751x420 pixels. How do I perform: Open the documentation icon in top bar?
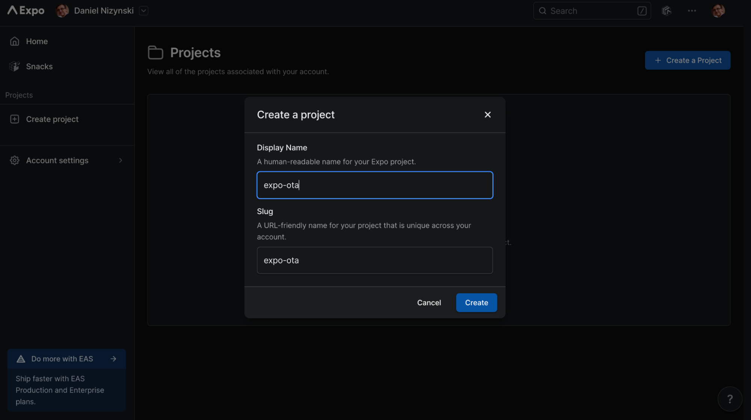point(667,11)
